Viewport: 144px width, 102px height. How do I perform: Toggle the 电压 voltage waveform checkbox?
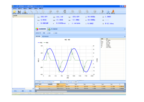click(x=47, y=33)
